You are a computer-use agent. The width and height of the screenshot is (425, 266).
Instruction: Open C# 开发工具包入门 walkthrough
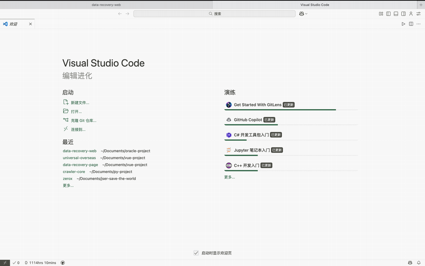291,135
